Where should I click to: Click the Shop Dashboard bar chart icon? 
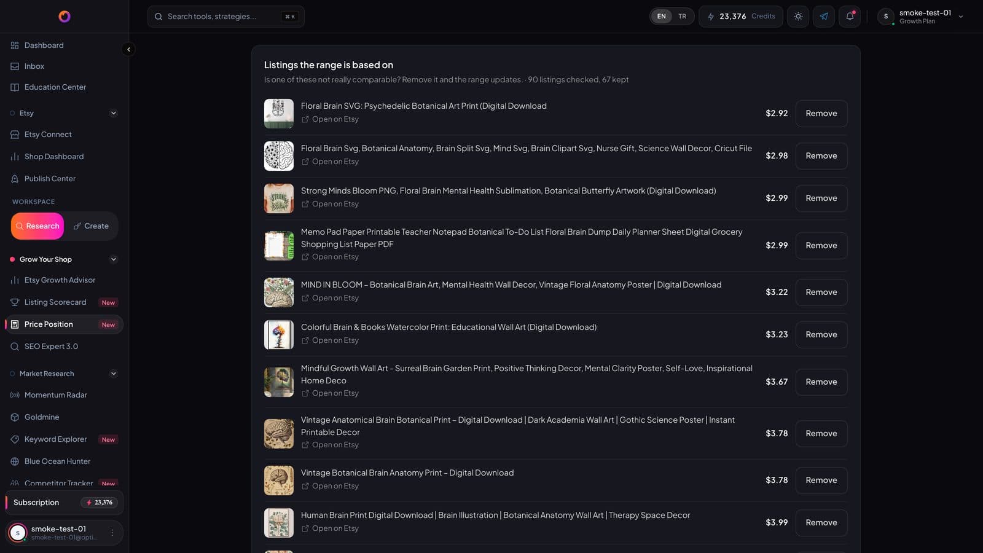click(15, 157)
